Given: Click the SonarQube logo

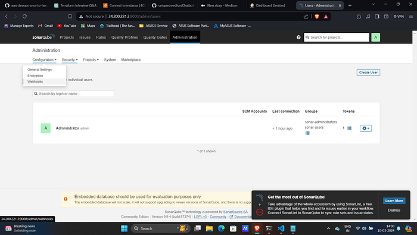Looking at the screenshot, I should tap(43, 37).
